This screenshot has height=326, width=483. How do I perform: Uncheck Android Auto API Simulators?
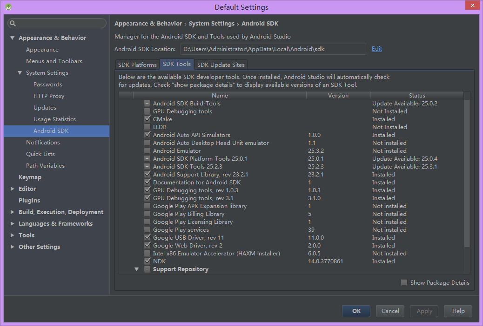(x=147, y=135)
